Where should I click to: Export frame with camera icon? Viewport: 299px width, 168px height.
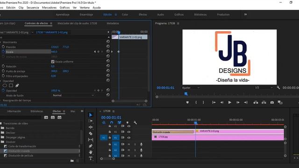pyautogui.click(x=272, y=103)
